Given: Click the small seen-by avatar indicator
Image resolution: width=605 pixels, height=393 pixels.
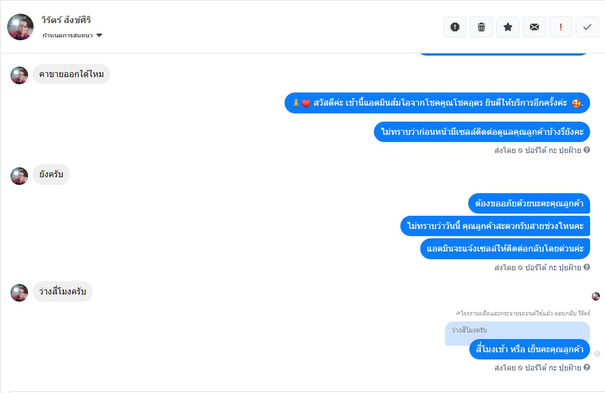Looking at the screenshot, I should (596, 296).
